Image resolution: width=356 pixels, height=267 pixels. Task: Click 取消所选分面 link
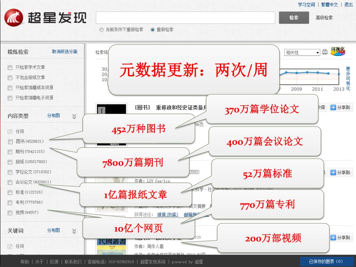click(65, 51)
